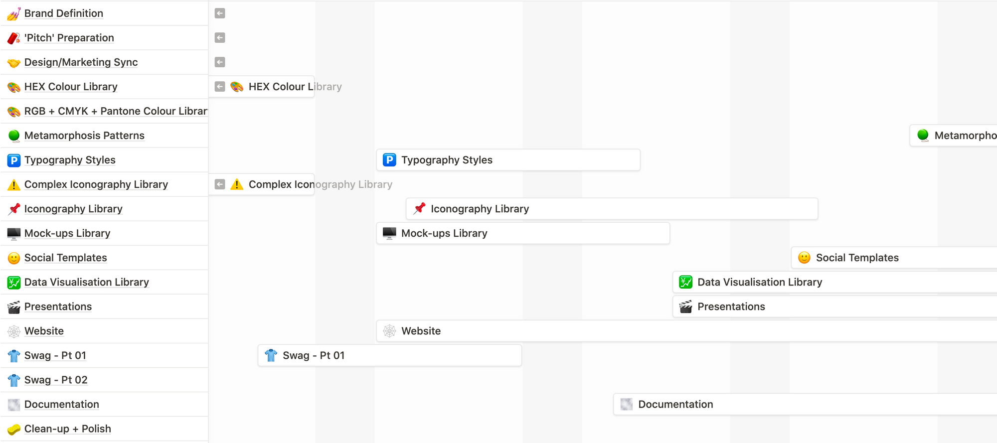Open Clean-up + Polish from the sidebar

click(x=67, y=429)
